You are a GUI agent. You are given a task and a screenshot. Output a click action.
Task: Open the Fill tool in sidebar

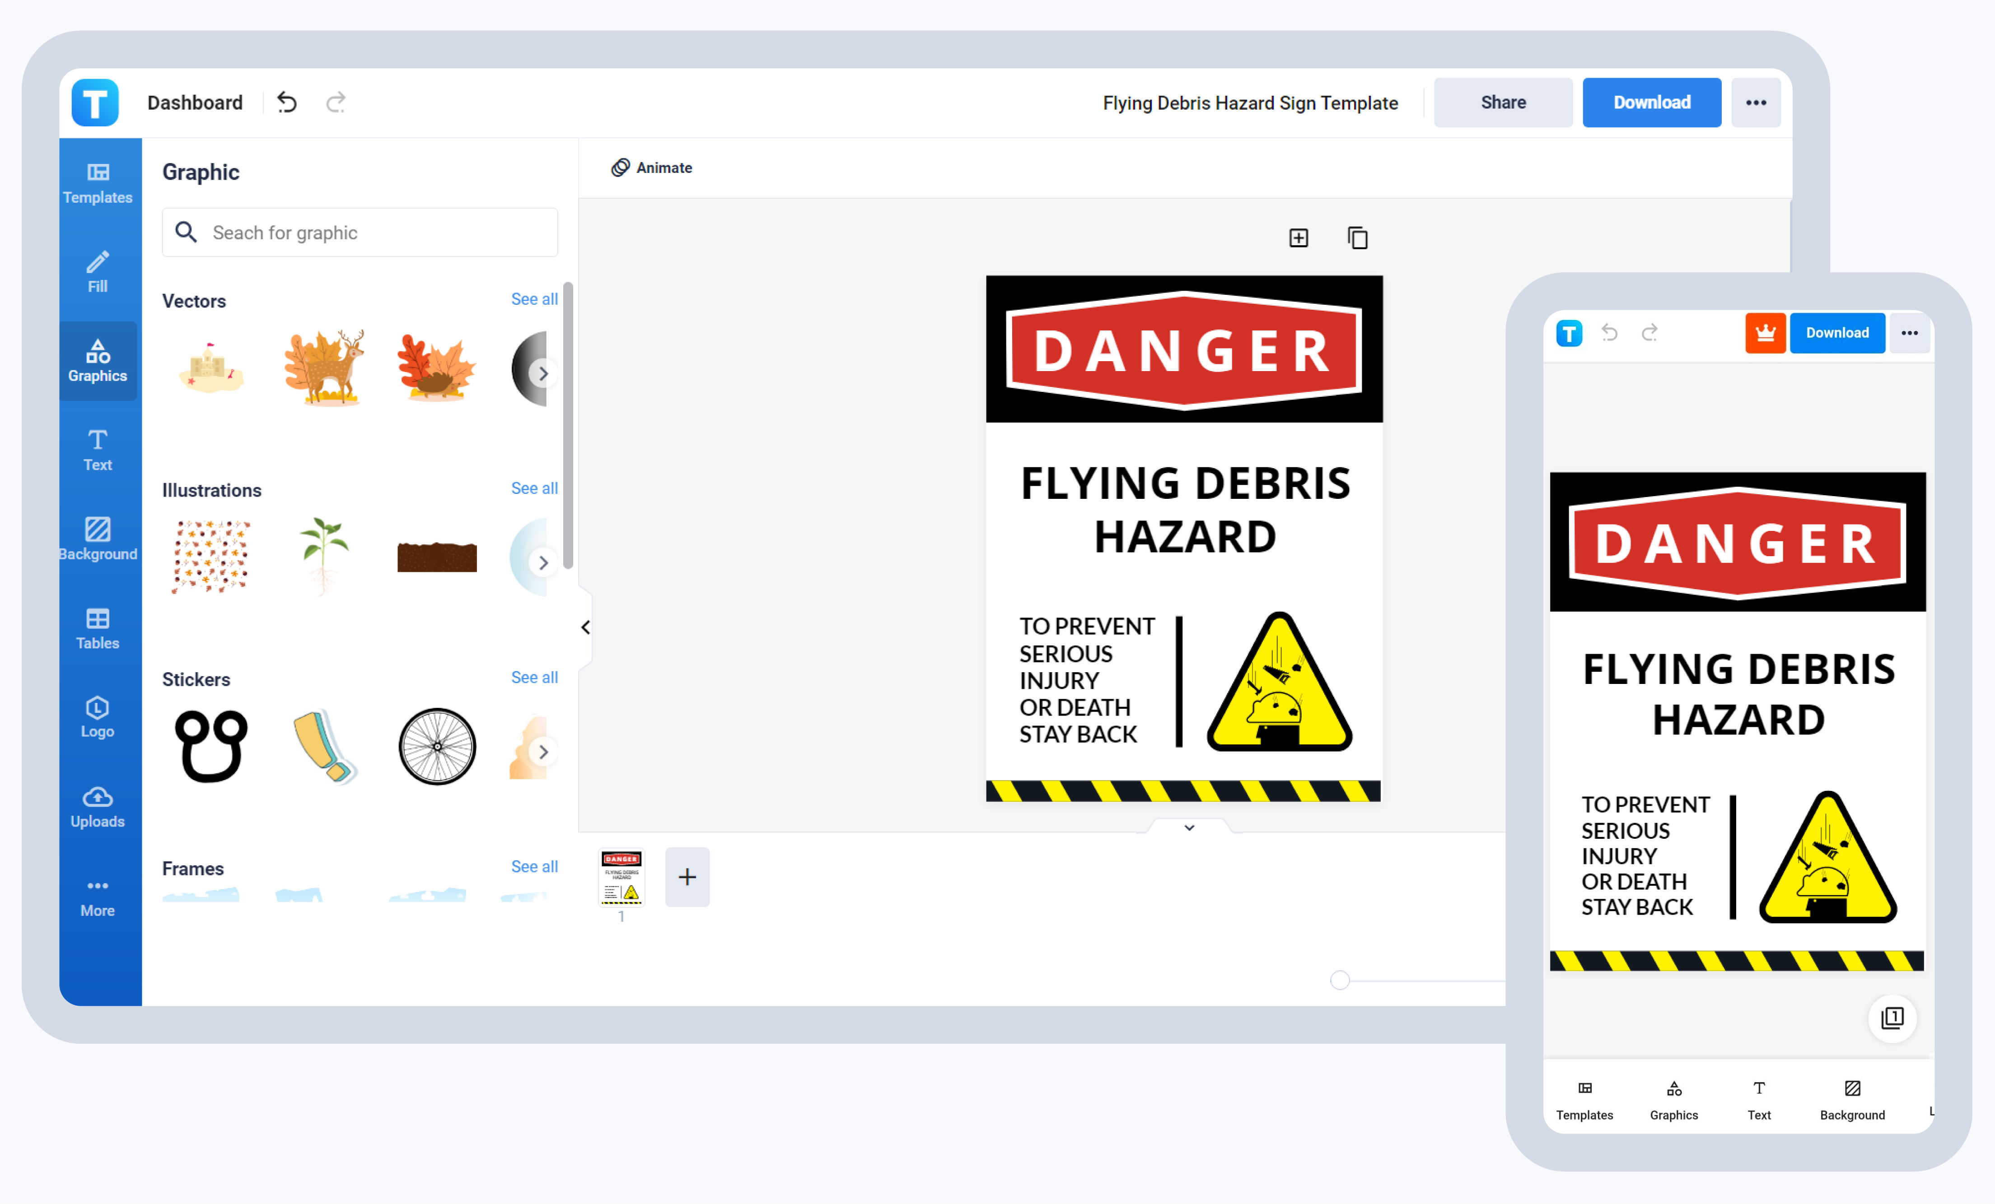coord(97,271)
